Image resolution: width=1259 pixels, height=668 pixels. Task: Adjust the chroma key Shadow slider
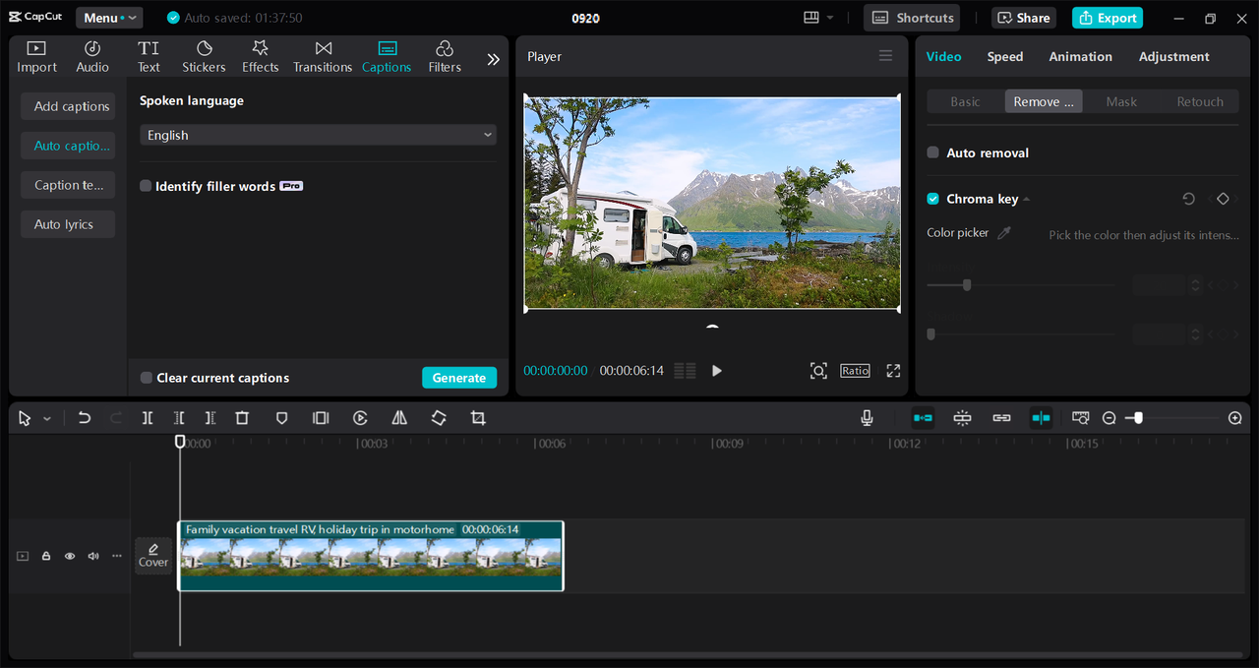click(1021, 334)
